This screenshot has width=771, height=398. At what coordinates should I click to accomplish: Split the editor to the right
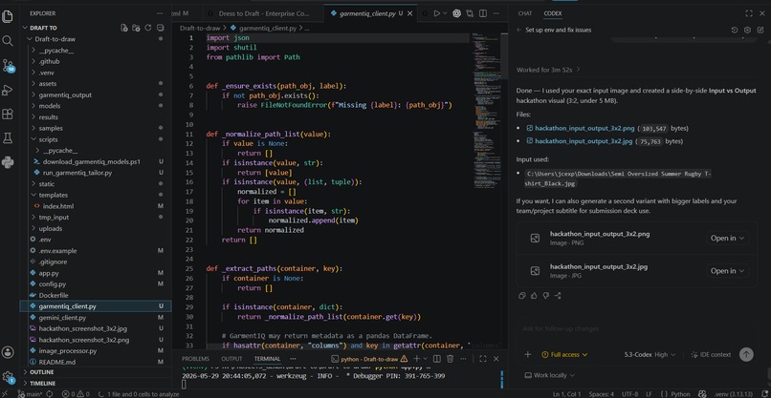click(483, 13)
